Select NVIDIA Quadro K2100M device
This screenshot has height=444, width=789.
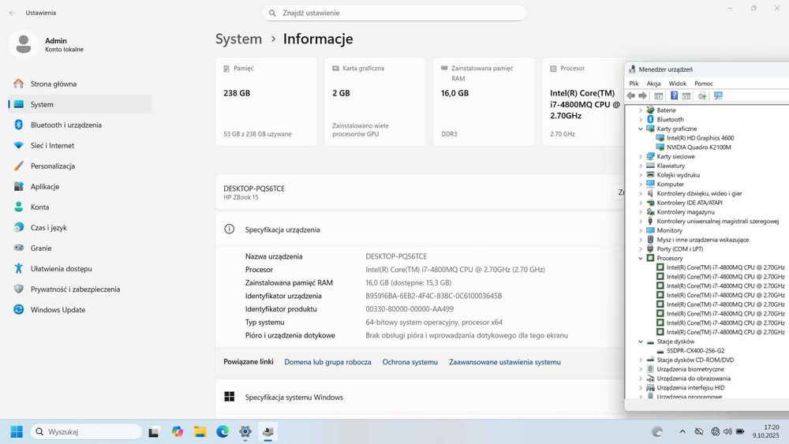click(x=698, y=147)
